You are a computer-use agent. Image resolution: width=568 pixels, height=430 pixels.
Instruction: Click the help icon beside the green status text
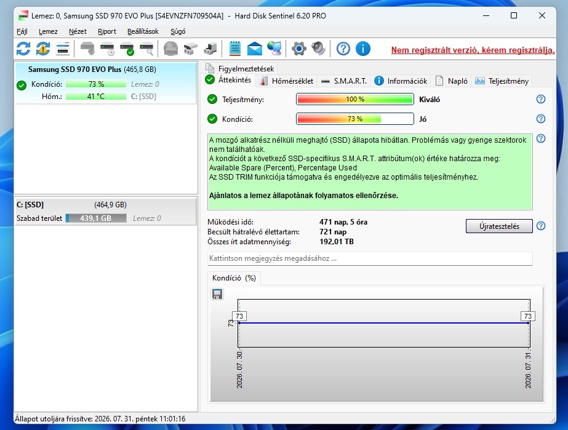pyautogui.click(x=541, y=139)
